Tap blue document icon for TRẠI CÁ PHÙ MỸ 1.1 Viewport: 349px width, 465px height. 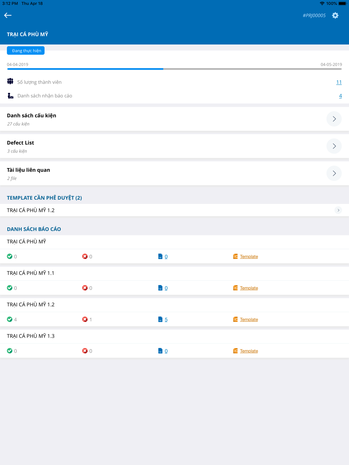click(x=160, y=288)
